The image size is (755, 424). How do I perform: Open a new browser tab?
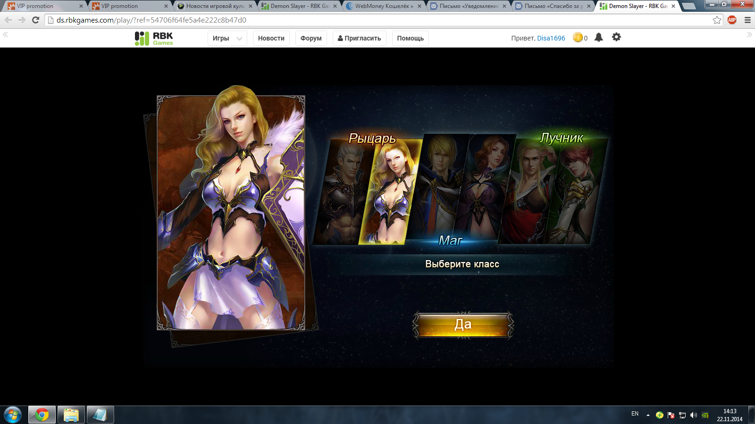(x=689, y=6)
